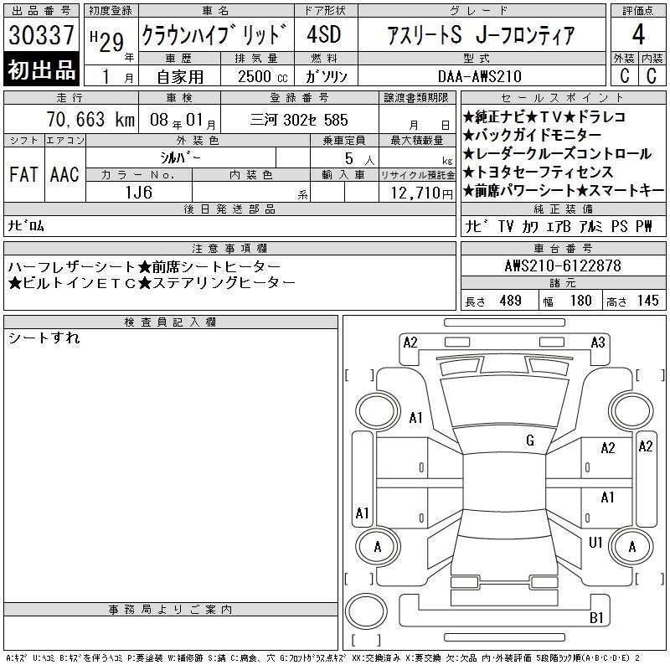Select the width value 180
670x670 pixels.
[x=580, y=301]
